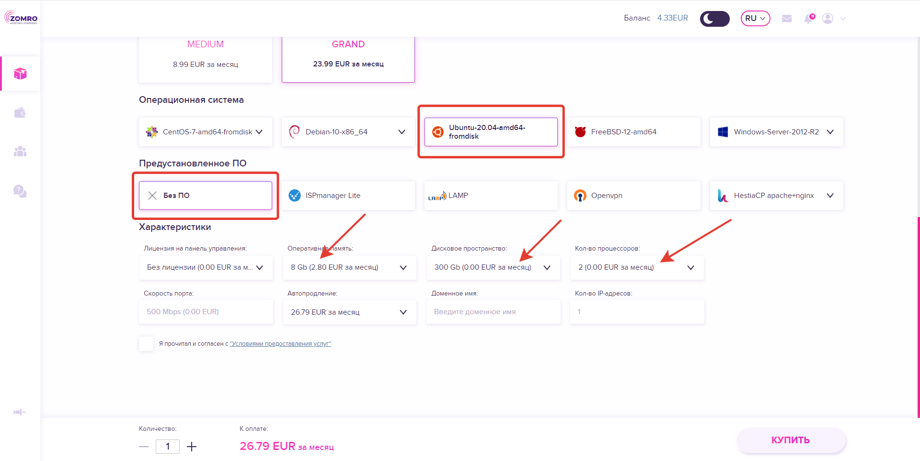This screenshot has width=920, height=461.
Task: Open the 300 Gb disk space dropdown
Action: 494,268
